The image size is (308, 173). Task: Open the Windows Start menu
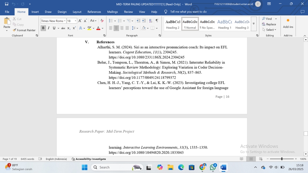[x=84, y=167]
